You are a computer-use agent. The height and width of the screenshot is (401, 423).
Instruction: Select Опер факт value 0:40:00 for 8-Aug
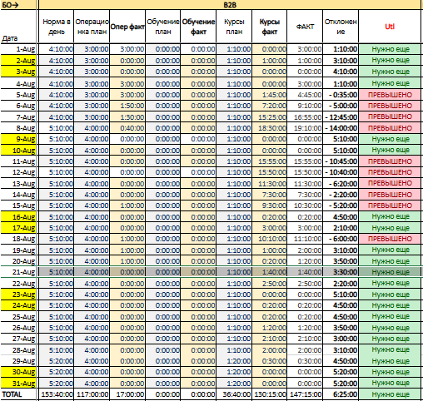[127, 128]
